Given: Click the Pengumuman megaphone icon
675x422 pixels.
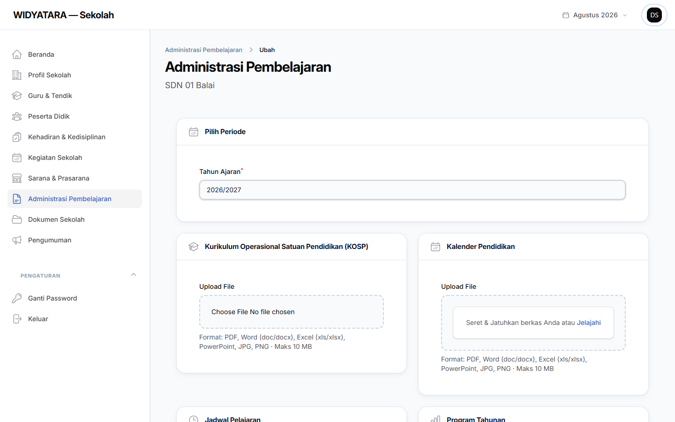Looking at the screenshot, I should pos(17,240).
